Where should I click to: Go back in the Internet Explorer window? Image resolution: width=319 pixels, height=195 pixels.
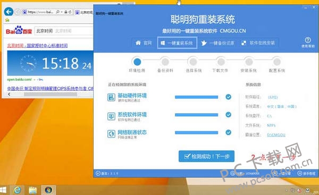(9, 12)
